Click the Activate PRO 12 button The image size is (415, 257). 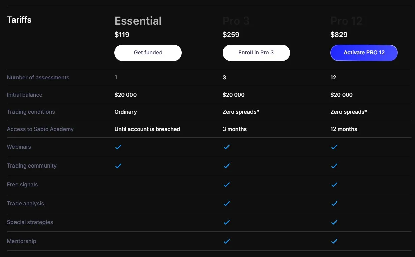point(364,53)
